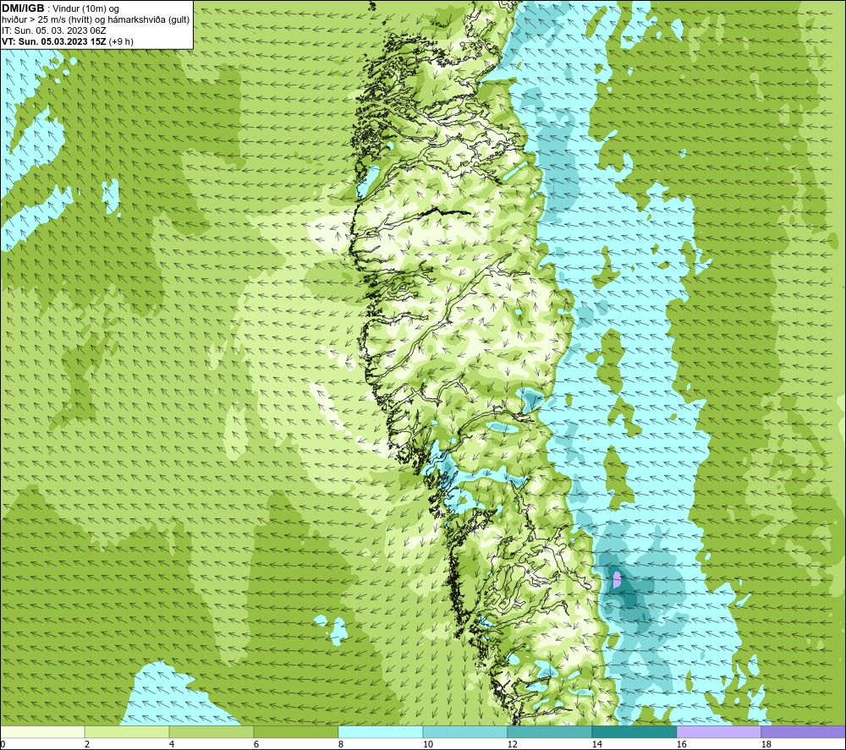846x750 pixels.
Task: Click the 14–16 m/s dark teal legend swatch
Action: (634, 732)
